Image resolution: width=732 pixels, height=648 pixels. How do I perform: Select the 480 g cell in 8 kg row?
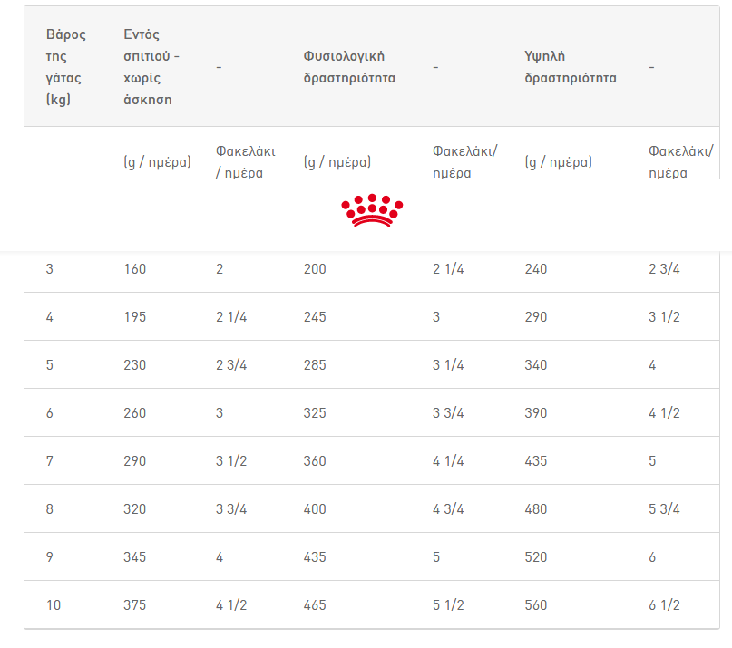coord(536,509)
